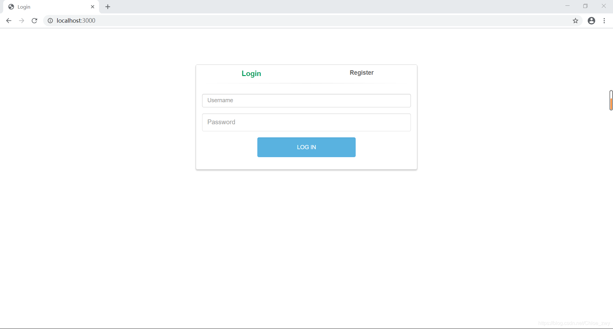Restore down the browser window

click(x=585, y=6)
